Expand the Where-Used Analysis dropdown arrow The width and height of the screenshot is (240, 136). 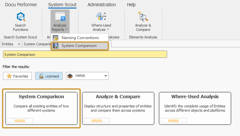click(x=108, y=30)
